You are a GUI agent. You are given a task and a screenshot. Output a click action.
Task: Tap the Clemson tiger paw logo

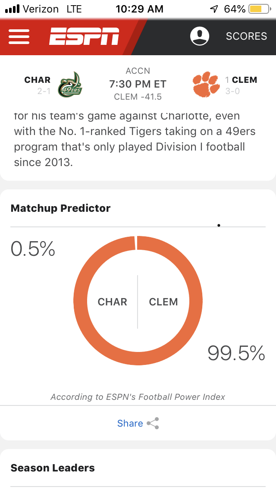(206, 85)
